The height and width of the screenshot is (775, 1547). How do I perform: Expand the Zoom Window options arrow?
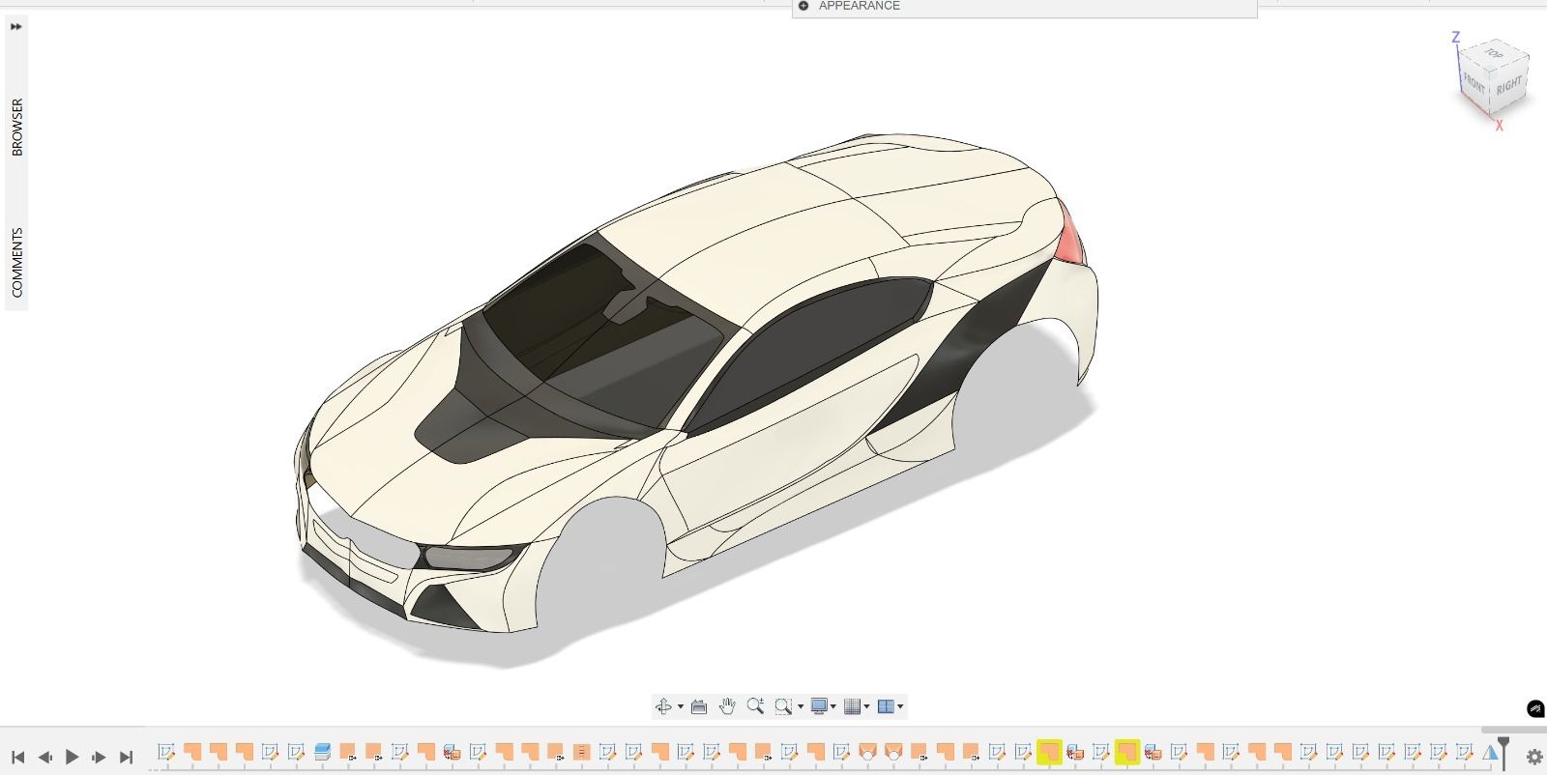coord(800,706)
